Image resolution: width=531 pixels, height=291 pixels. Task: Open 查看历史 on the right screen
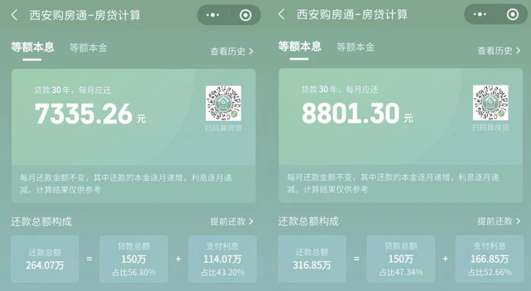tap(499, 51)
